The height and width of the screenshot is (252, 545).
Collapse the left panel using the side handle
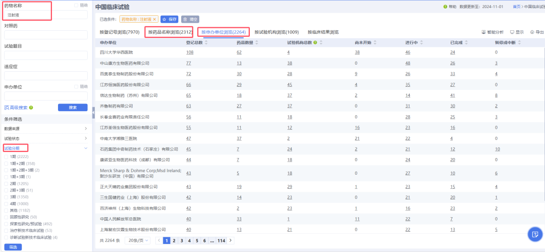point(93,112)
